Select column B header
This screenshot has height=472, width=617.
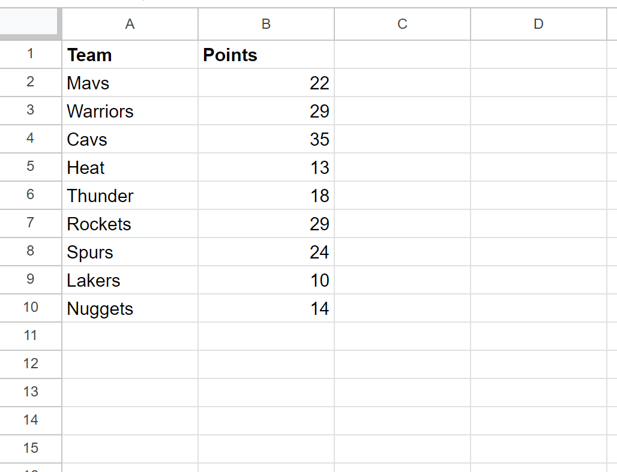(x=266, y=24)
